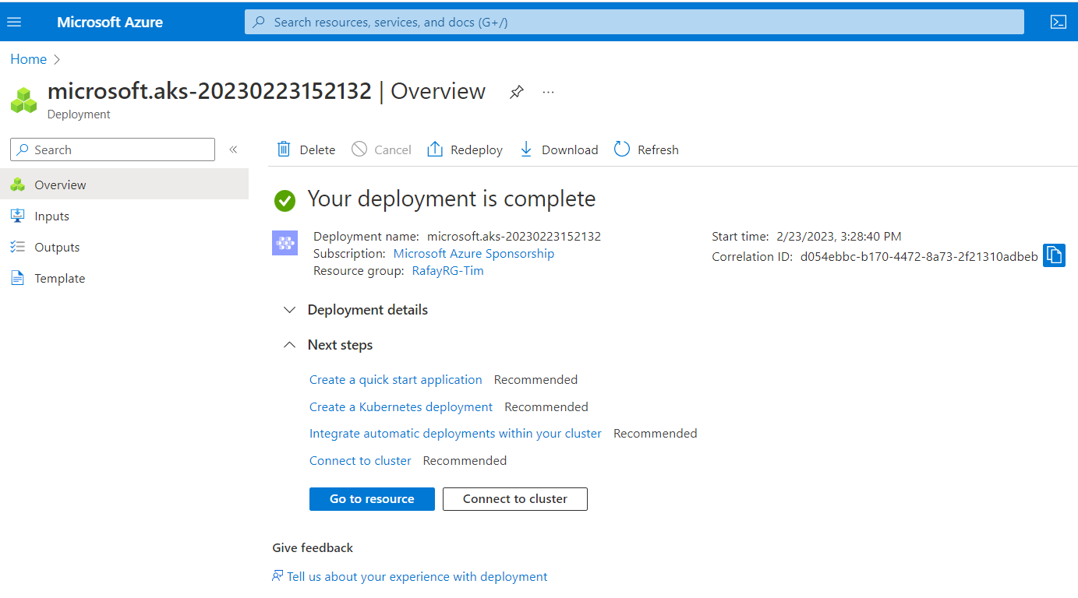Viewport: 1078px width, 598px height.
Task: Open the RafayRG-Tim resource group link
Action: pos(447,271)
